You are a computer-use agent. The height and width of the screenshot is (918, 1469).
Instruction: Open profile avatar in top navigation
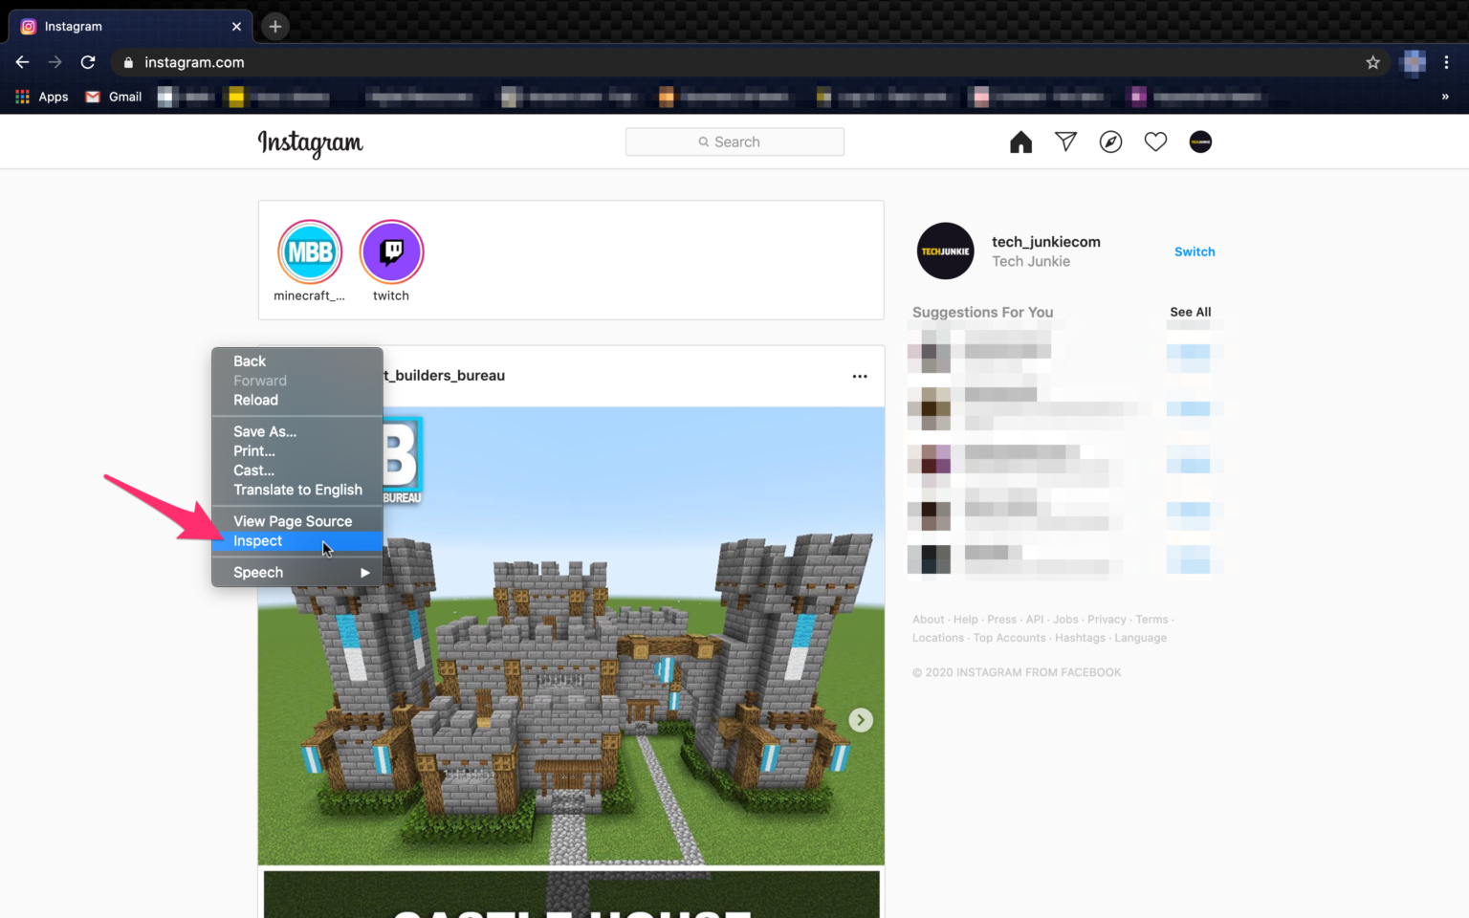pyautogui.click(x=1200, y=142)
